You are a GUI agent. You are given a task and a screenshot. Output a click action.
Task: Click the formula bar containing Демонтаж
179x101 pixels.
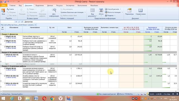tap(101, 22)
